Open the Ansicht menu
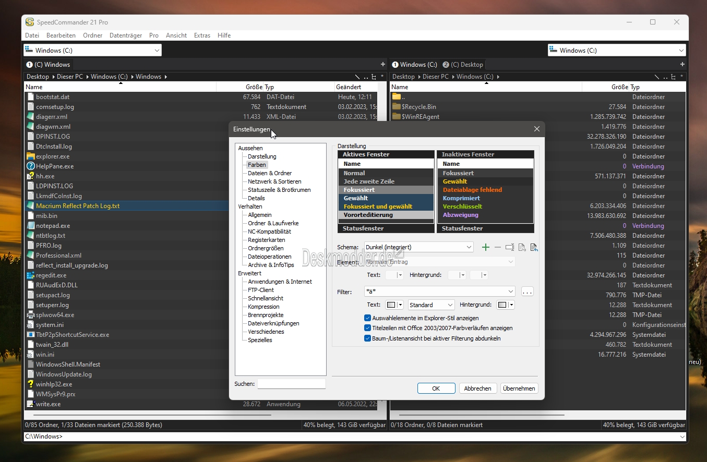Screen dimensions: 707x462 click(176, 35)
